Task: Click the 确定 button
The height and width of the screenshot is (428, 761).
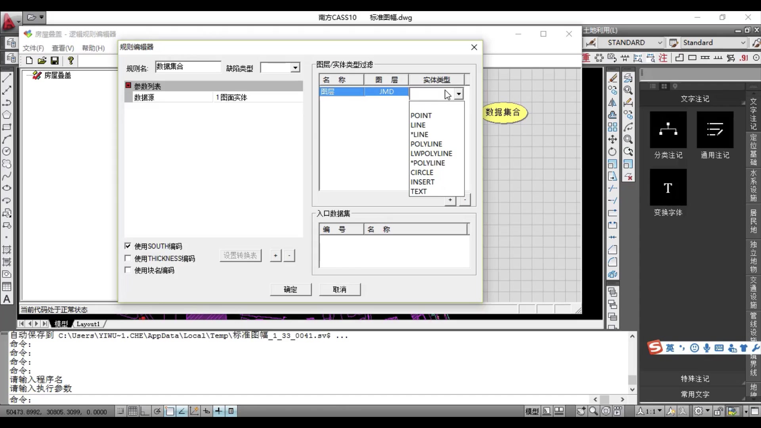Action: (x=291, y=289)
